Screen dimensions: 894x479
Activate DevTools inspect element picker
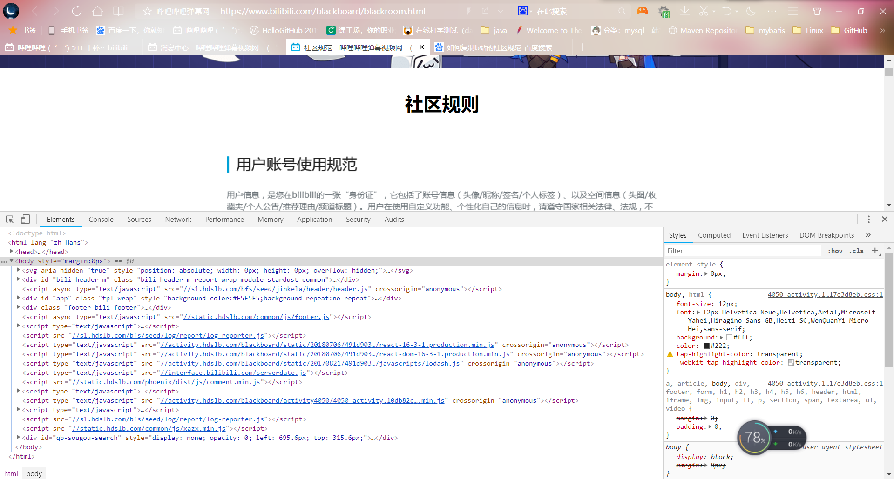(10, 219)
